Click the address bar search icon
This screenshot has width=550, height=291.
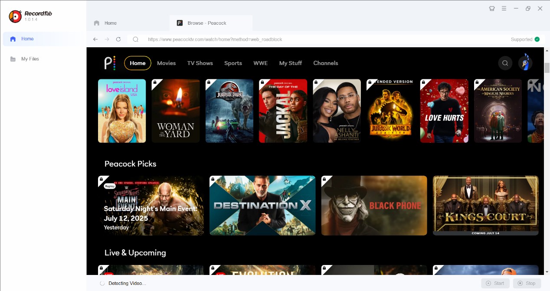tap(136, 39)
